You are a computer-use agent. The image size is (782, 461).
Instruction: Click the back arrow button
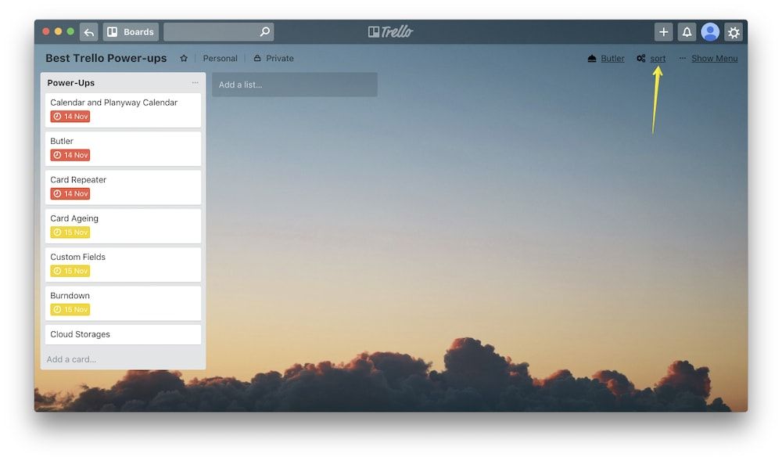(x=89, y=32)
